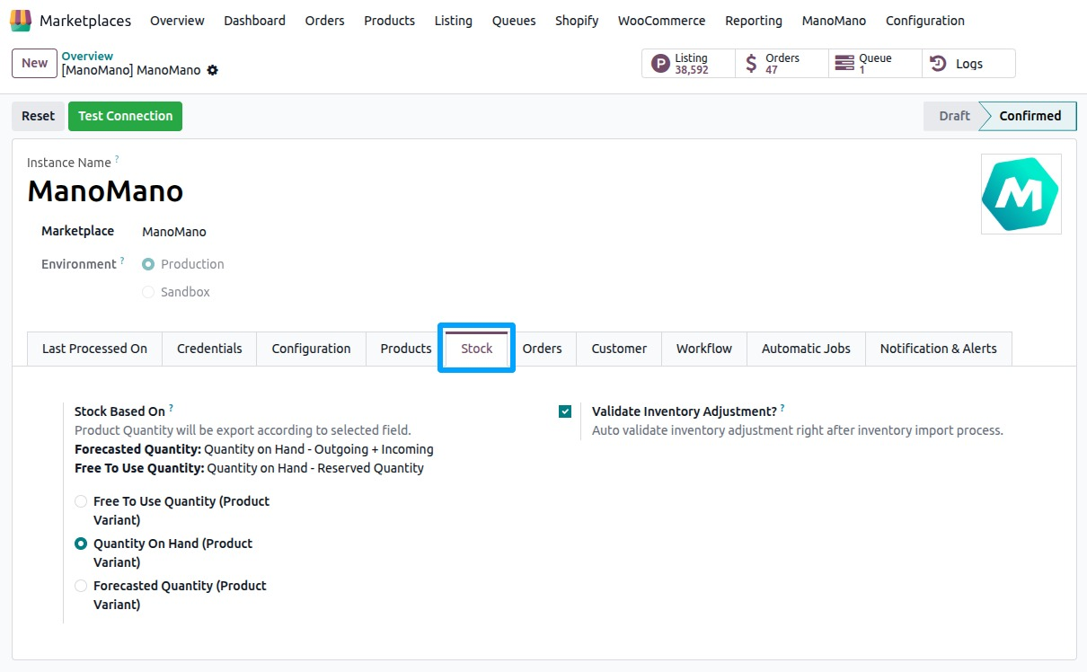1087x672 pixels.
Task: Click the New record button
Action: [x=34, y=63]
